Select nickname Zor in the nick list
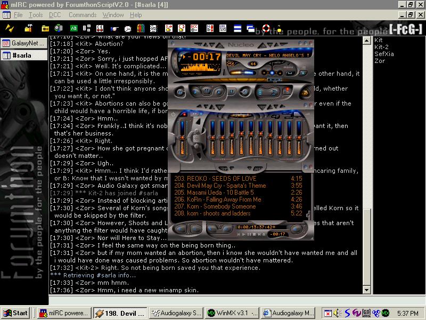426x320 pixels. (x=380, y=61)
